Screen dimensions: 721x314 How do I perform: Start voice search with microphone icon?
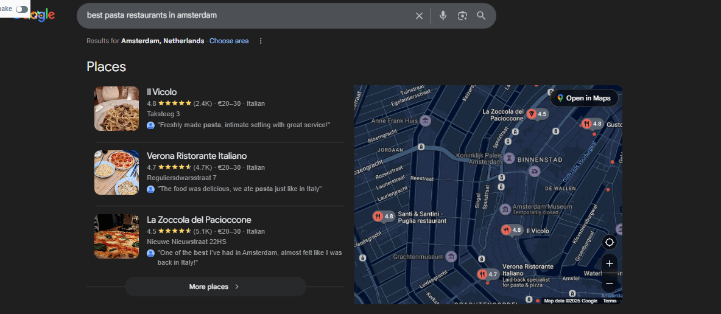click(443, 16)
